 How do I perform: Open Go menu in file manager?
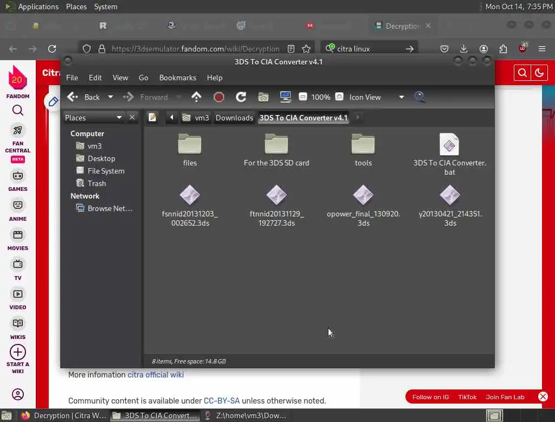click(x=143, y=78)
